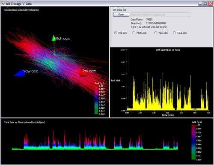Click the blue Yaw acc arrow cone
This screenshot has height=165, width=214.
pos(19,73)
